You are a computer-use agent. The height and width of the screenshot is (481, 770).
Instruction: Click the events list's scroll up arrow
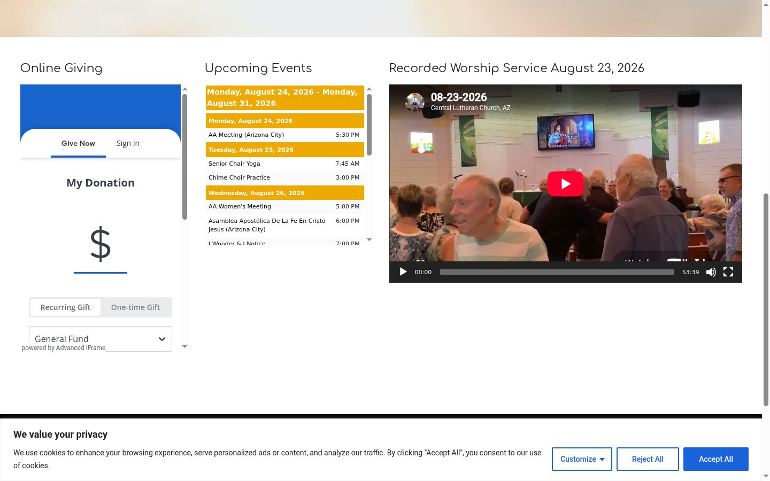369,89
